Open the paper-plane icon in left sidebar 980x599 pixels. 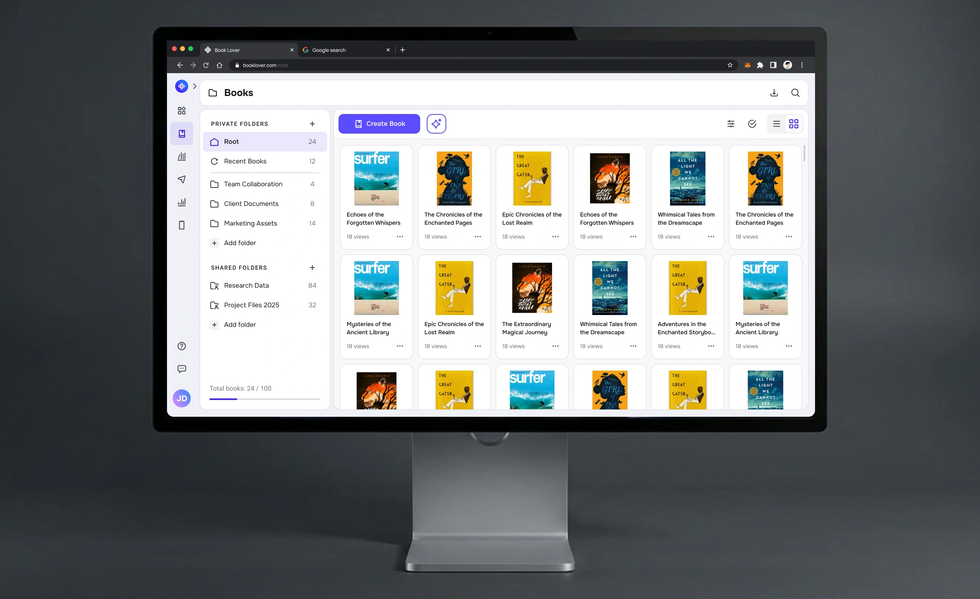pyautogui.click(x=182, y=179)
